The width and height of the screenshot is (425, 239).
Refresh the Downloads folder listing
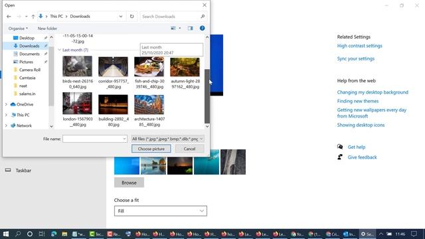(x=131, y=16)
